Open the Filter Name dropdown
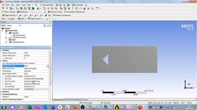Image resolution: width=197 pixels, height=110 pixels. coord(20,26)
